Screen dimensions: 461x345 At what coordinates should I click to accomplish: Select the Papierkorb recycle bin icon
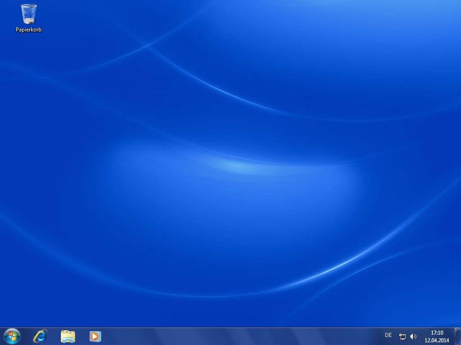point(28,14)
